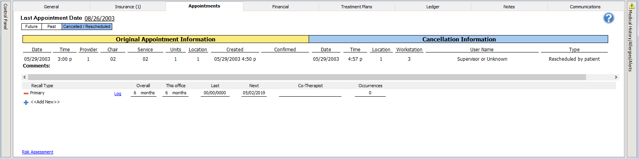Open the recall Log link
The width and height of the screenshot is (639, 159).
tap(118, 94)
